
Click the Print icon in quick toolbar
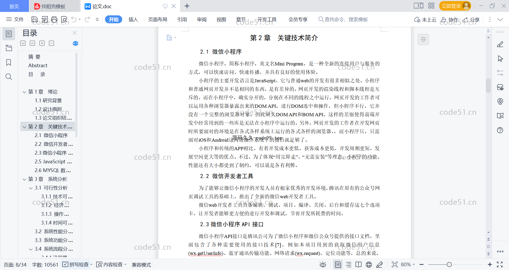[x=54, y=19]
